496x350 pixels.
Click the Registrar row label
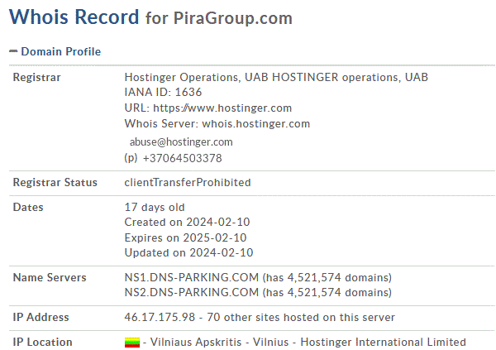(36, 77)
